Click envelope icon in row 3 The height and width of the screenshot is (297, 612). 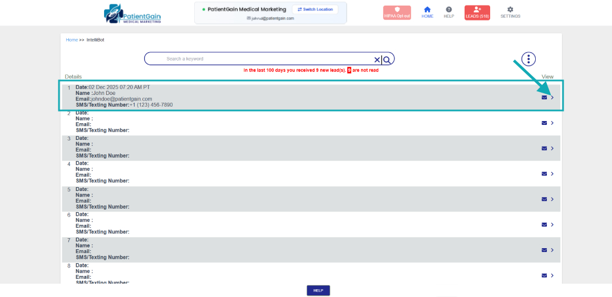pos(544,149)
